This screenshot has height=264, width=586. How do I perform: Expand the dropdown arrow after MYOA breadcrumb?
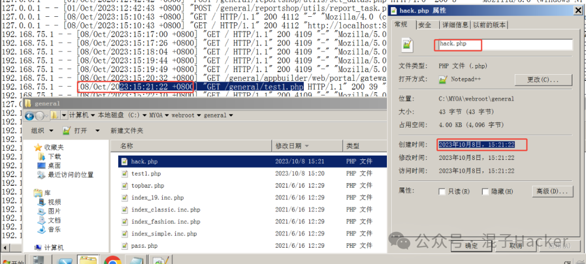pyautogui.click(x=167, y=115)
